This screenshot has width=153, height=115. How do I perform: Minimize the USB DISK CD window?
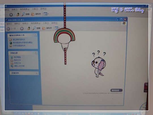[x=118, y=20]
